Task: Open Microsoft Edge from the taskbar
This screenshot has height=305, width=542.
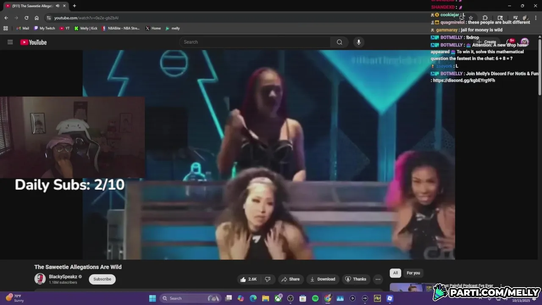Action: 253,298
